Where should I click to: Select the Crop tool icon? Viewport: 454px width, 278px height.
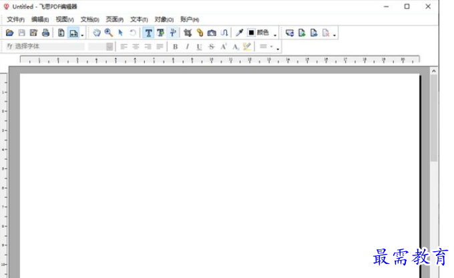188,33
